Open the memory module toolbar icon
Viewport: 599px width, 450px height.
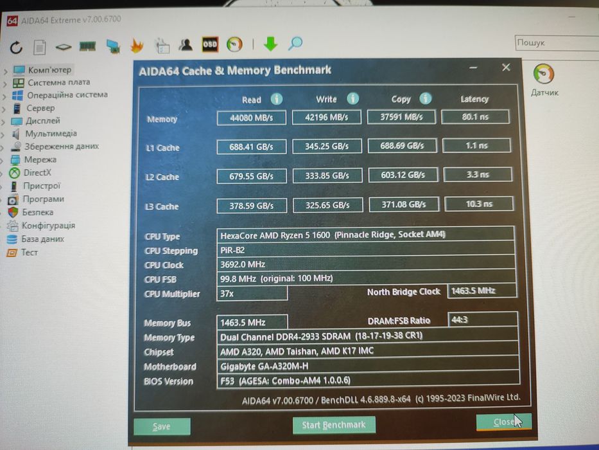coord(87,46)
